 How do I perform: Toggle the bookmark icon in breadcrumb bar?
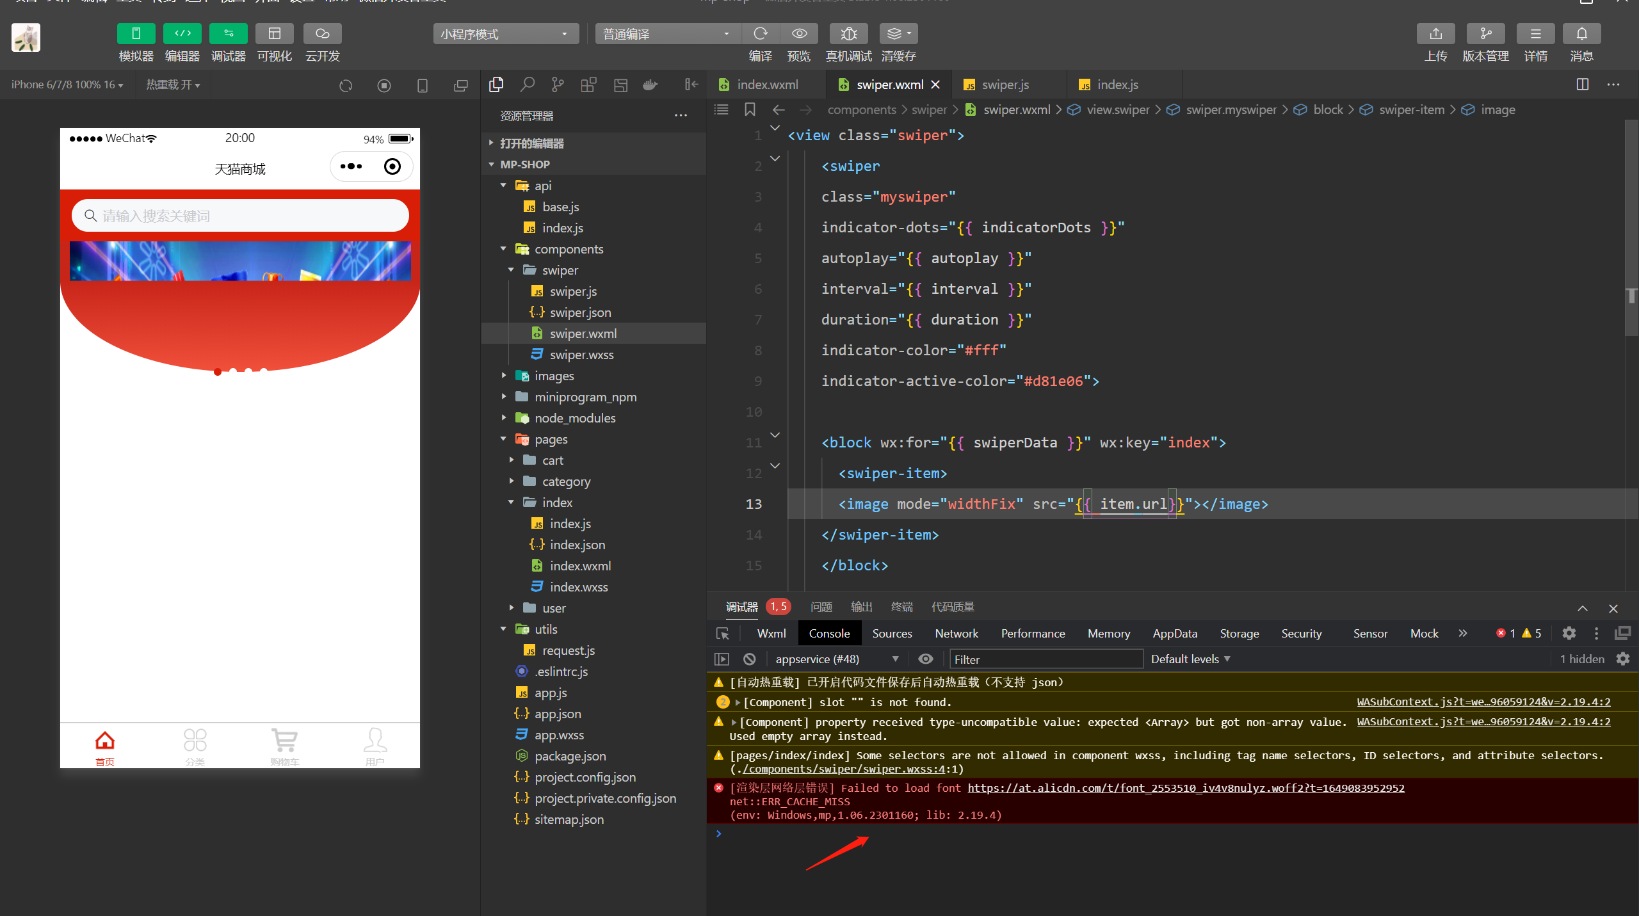pyautogui.click(x=750, y=109)
